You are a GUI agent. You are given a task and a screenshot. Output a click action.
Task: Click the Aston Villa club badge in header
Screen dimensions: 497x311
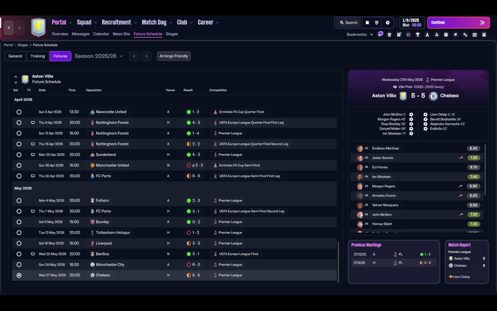point(38,27)
